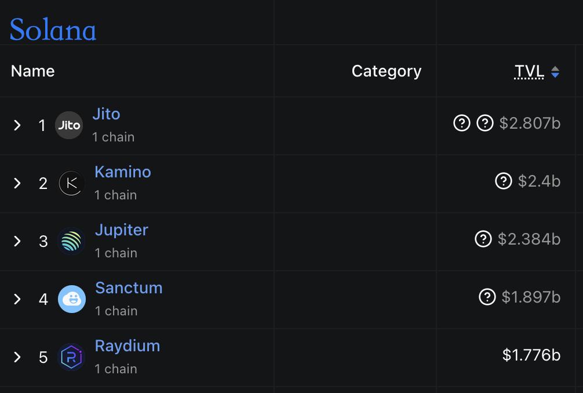583x393 pixels.
Task: Click the Raydium logo icon
Action: click(71, 357)
